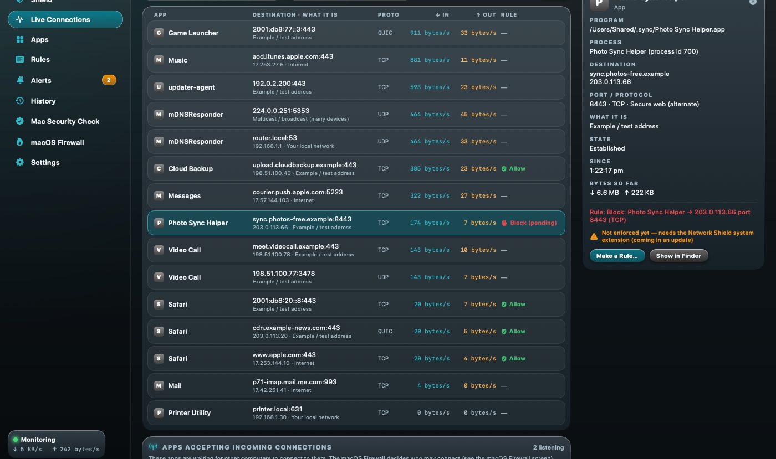Click the updater-agent app icon

point(159,87)
